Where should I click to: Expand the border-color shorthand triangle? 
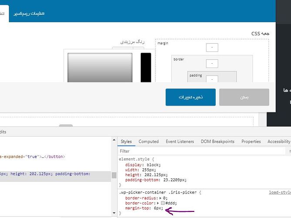158,203
